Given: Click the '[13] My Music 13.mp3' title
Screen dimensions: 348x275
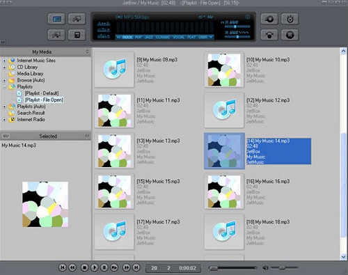Looking at the screenshot, I should 158,141.
